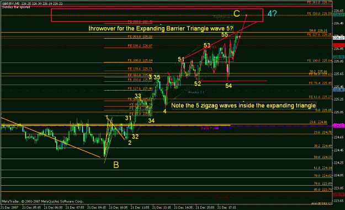Click the lone yellow wave label 4
This screenshot has height=210, width=345.
click(165, 112)
